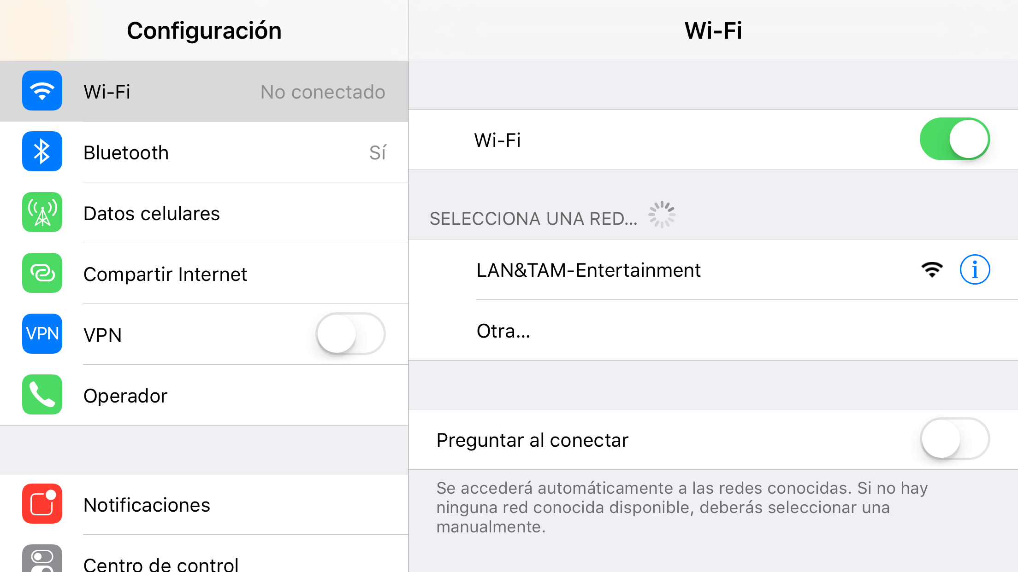Tap Otra... to join another network

(713, 330)
